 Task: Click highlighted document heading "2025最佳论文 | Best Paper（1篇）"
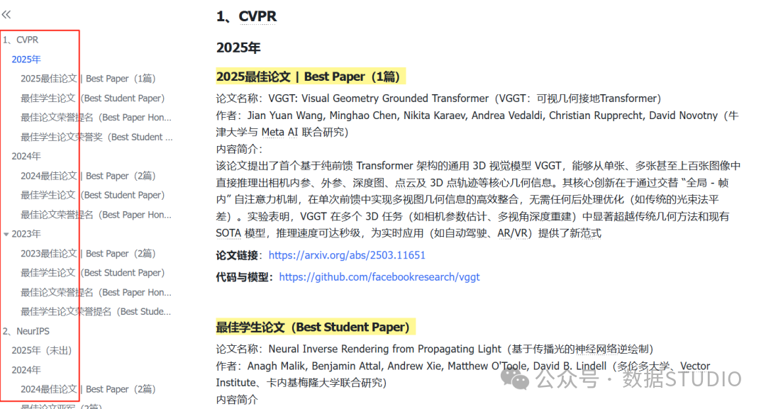pyautogui.click(x=311, y=77)
